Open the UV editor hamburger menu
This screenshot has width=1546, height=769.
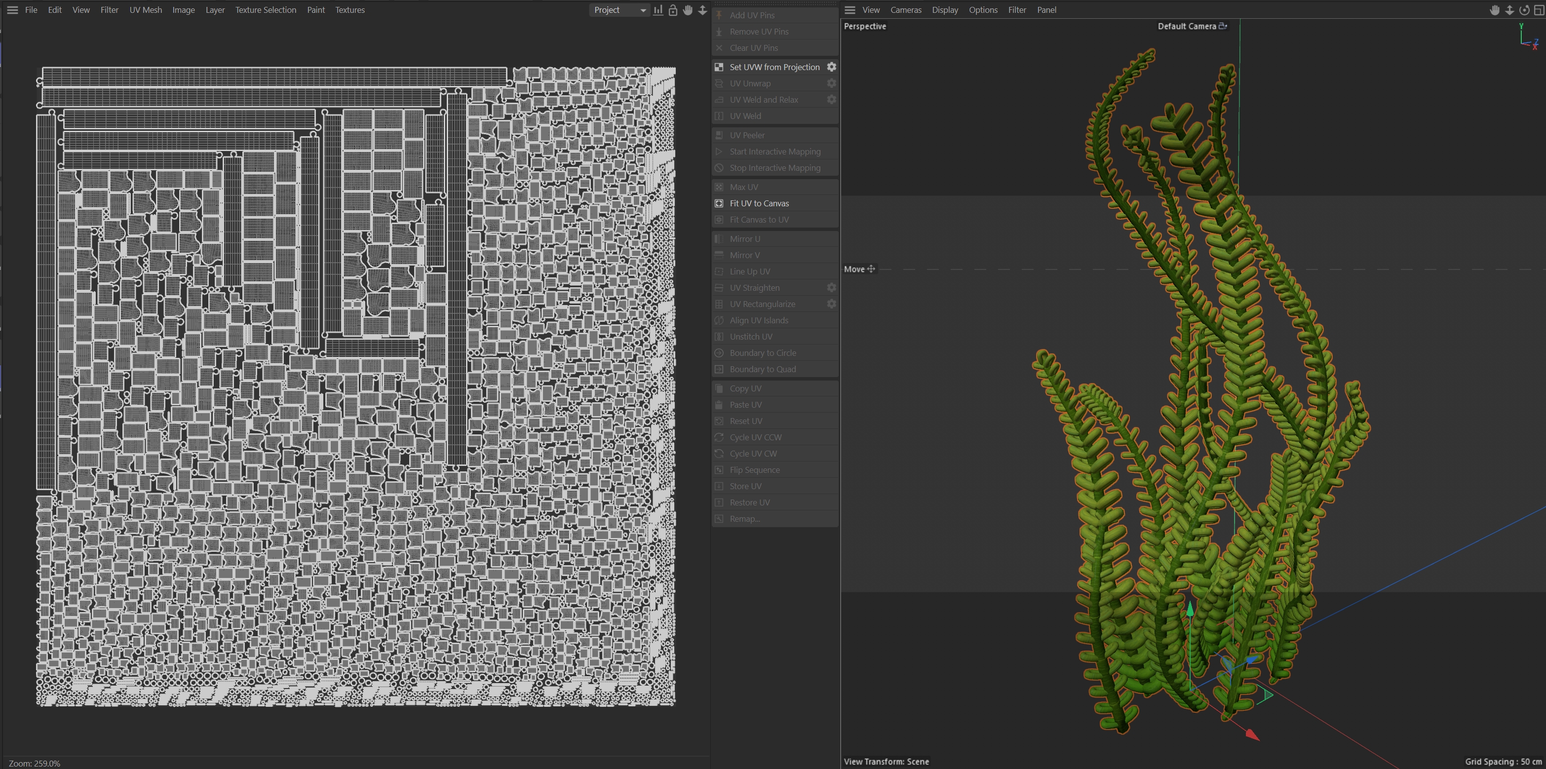tap(12, 10)
